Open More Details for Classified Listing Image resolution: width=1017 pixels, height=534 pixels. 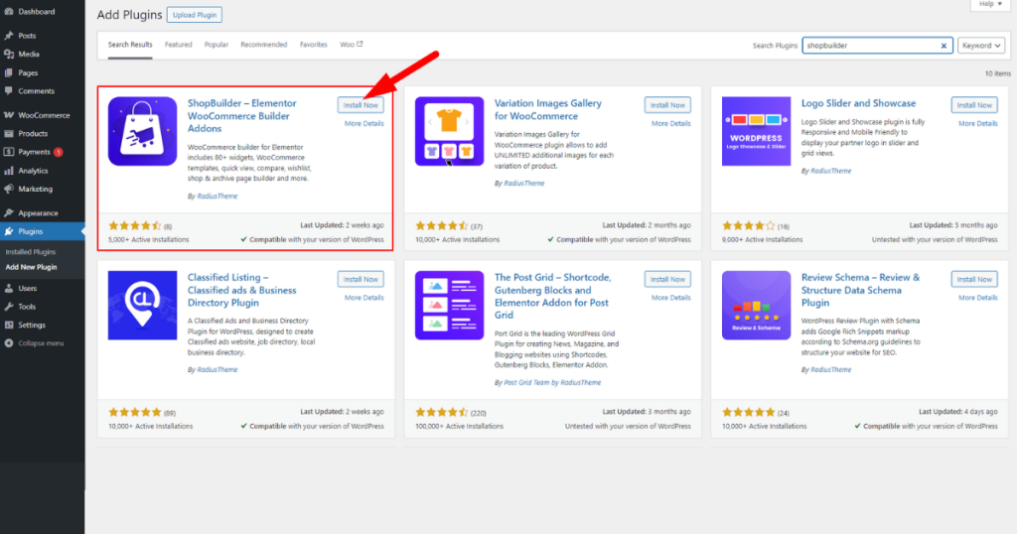363,298
